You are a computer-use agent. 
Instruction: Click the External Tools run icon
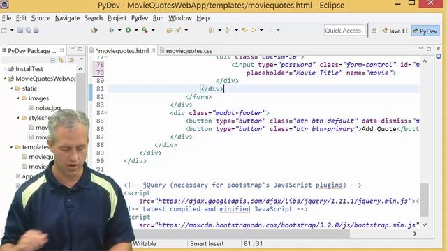[145, 30]
